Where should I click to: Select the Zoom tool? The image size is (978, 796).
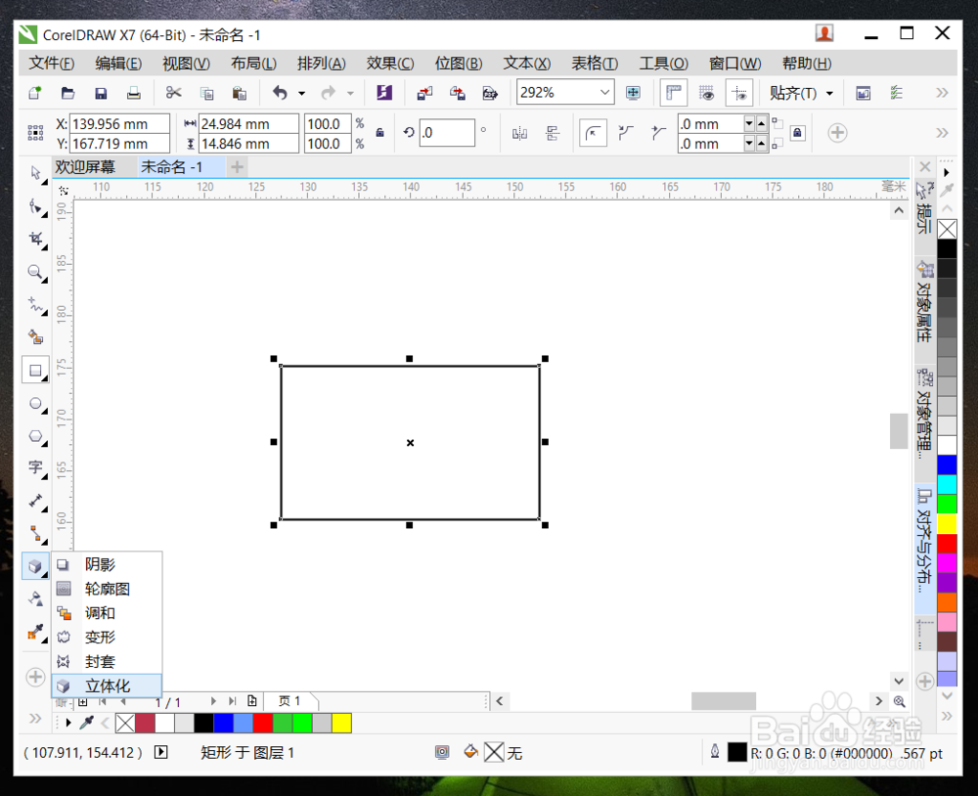tap(36, 274)
